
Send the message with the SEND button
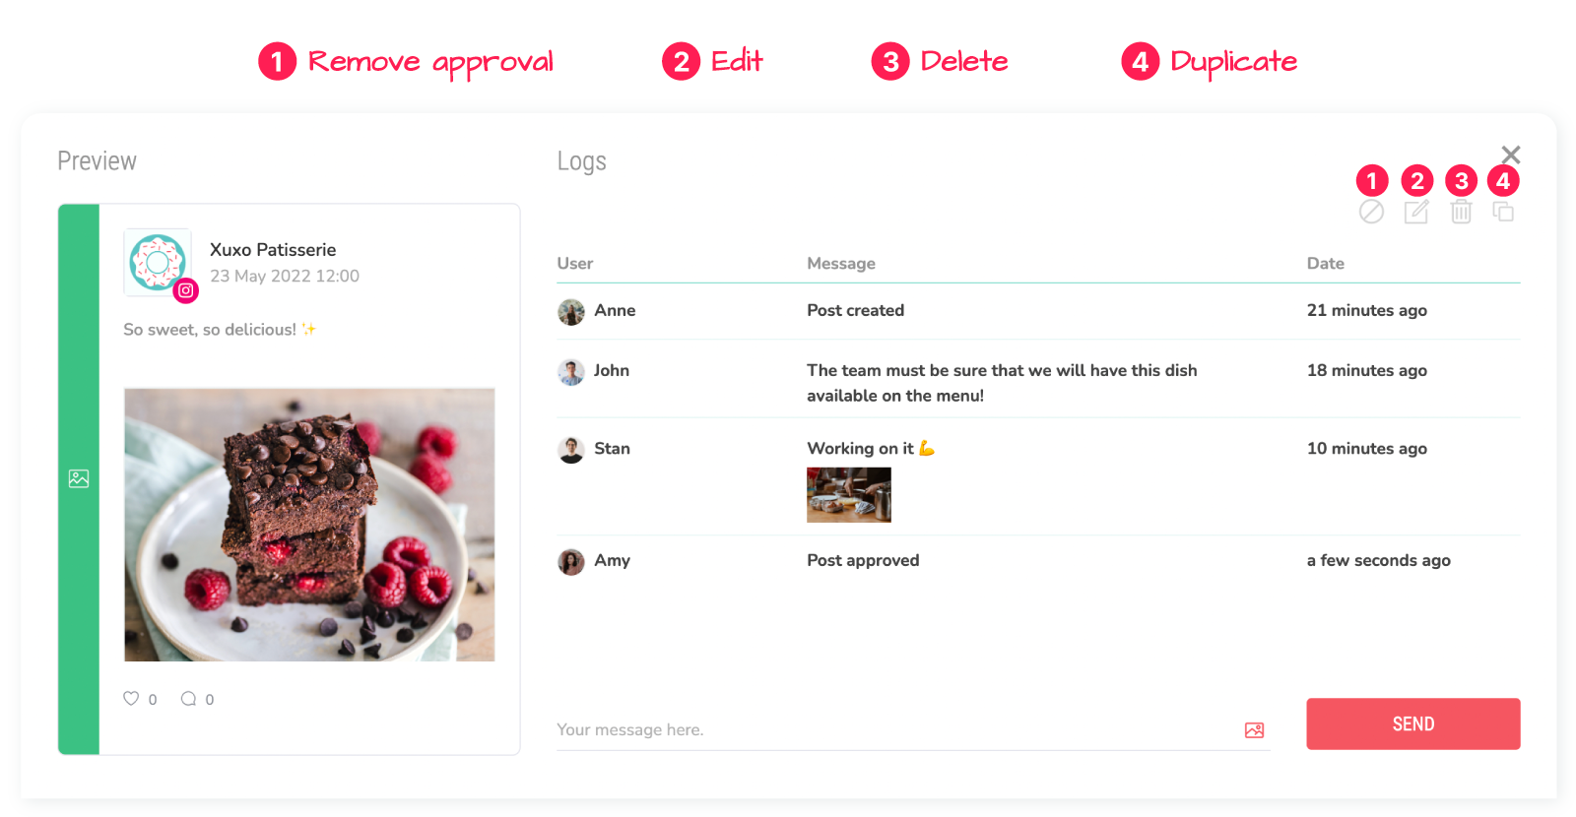click(1413, 724)
